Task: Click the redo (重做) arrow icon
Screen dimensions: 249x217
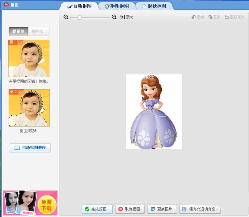Action: tap(211, 17)
